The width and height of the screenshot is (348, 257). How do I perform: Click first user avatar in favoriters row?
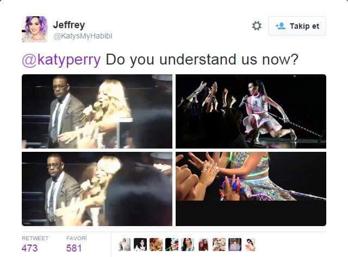(125, 245)
